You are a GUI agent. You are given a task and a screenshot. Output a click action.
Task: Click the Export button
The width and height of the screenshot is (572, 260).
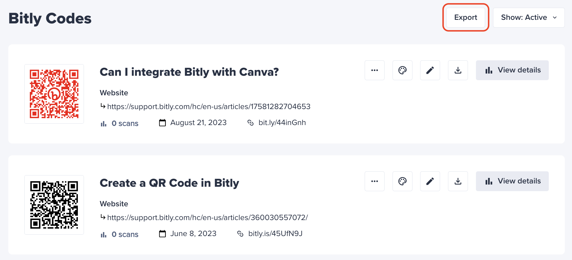click(x=466, y=17)
